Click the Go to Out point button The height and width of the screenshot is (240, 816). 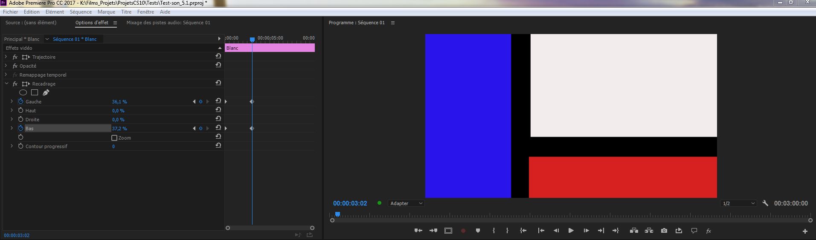(x=616, y=231)
